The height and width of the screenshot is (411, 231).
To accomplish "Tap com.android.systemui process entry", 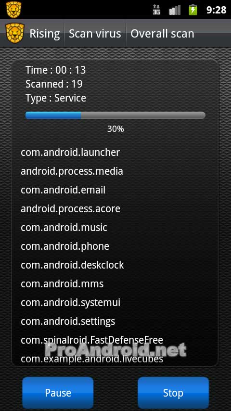I will (x=70, y=303).
